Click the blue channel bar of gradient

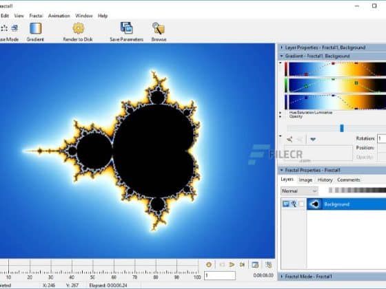(286, 102)
